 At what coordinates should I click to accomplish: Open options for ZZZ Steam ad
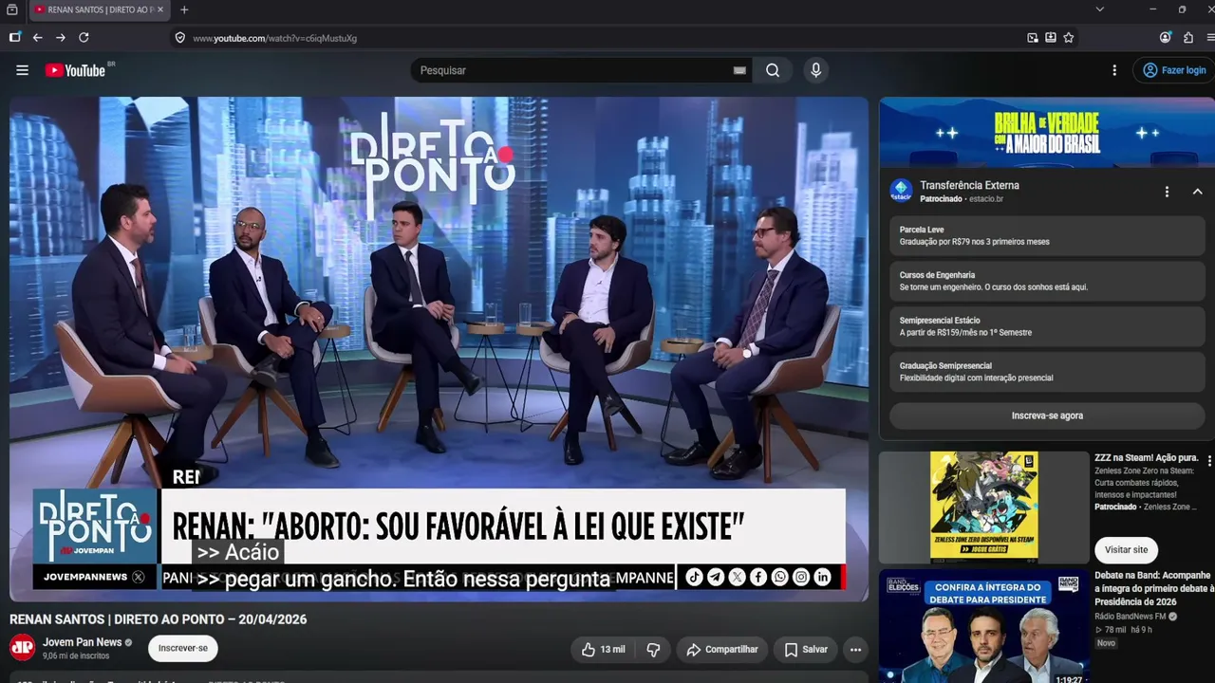tap(1209, 461)
